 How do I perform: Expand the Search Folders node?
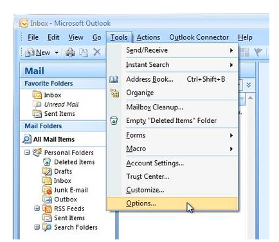[x=37, y=227]
